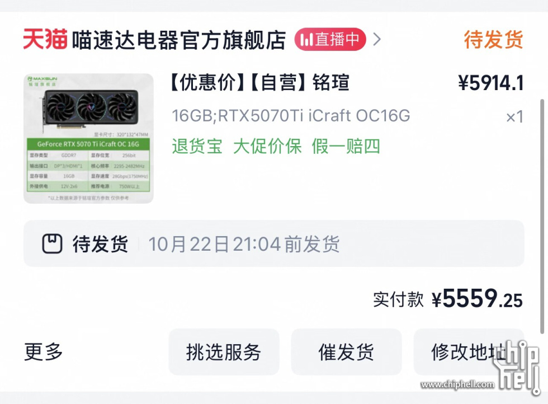Open 喵速达电器官方旗舰店 store name
548x404 pixels.
click(179, 40)
